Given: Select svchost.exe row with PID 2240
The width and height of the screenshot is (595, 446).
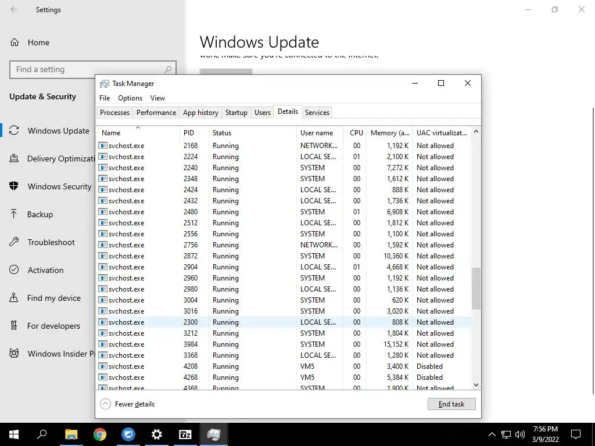Looking at the screenshot, I should (284, 168).
